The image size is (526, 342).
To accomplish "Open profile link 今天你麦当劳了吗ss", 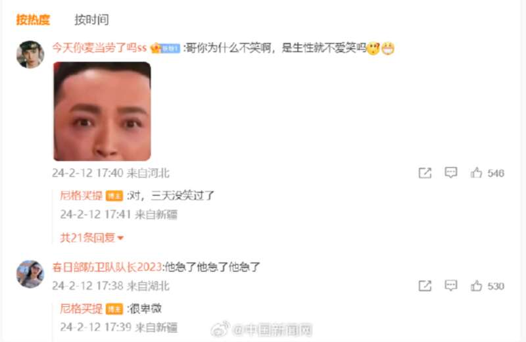I will (99, 48).
